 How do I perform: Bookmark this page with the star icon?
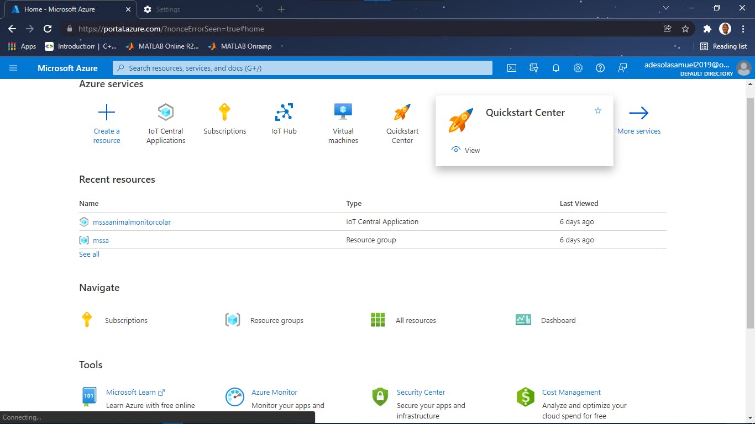[685, 29]
